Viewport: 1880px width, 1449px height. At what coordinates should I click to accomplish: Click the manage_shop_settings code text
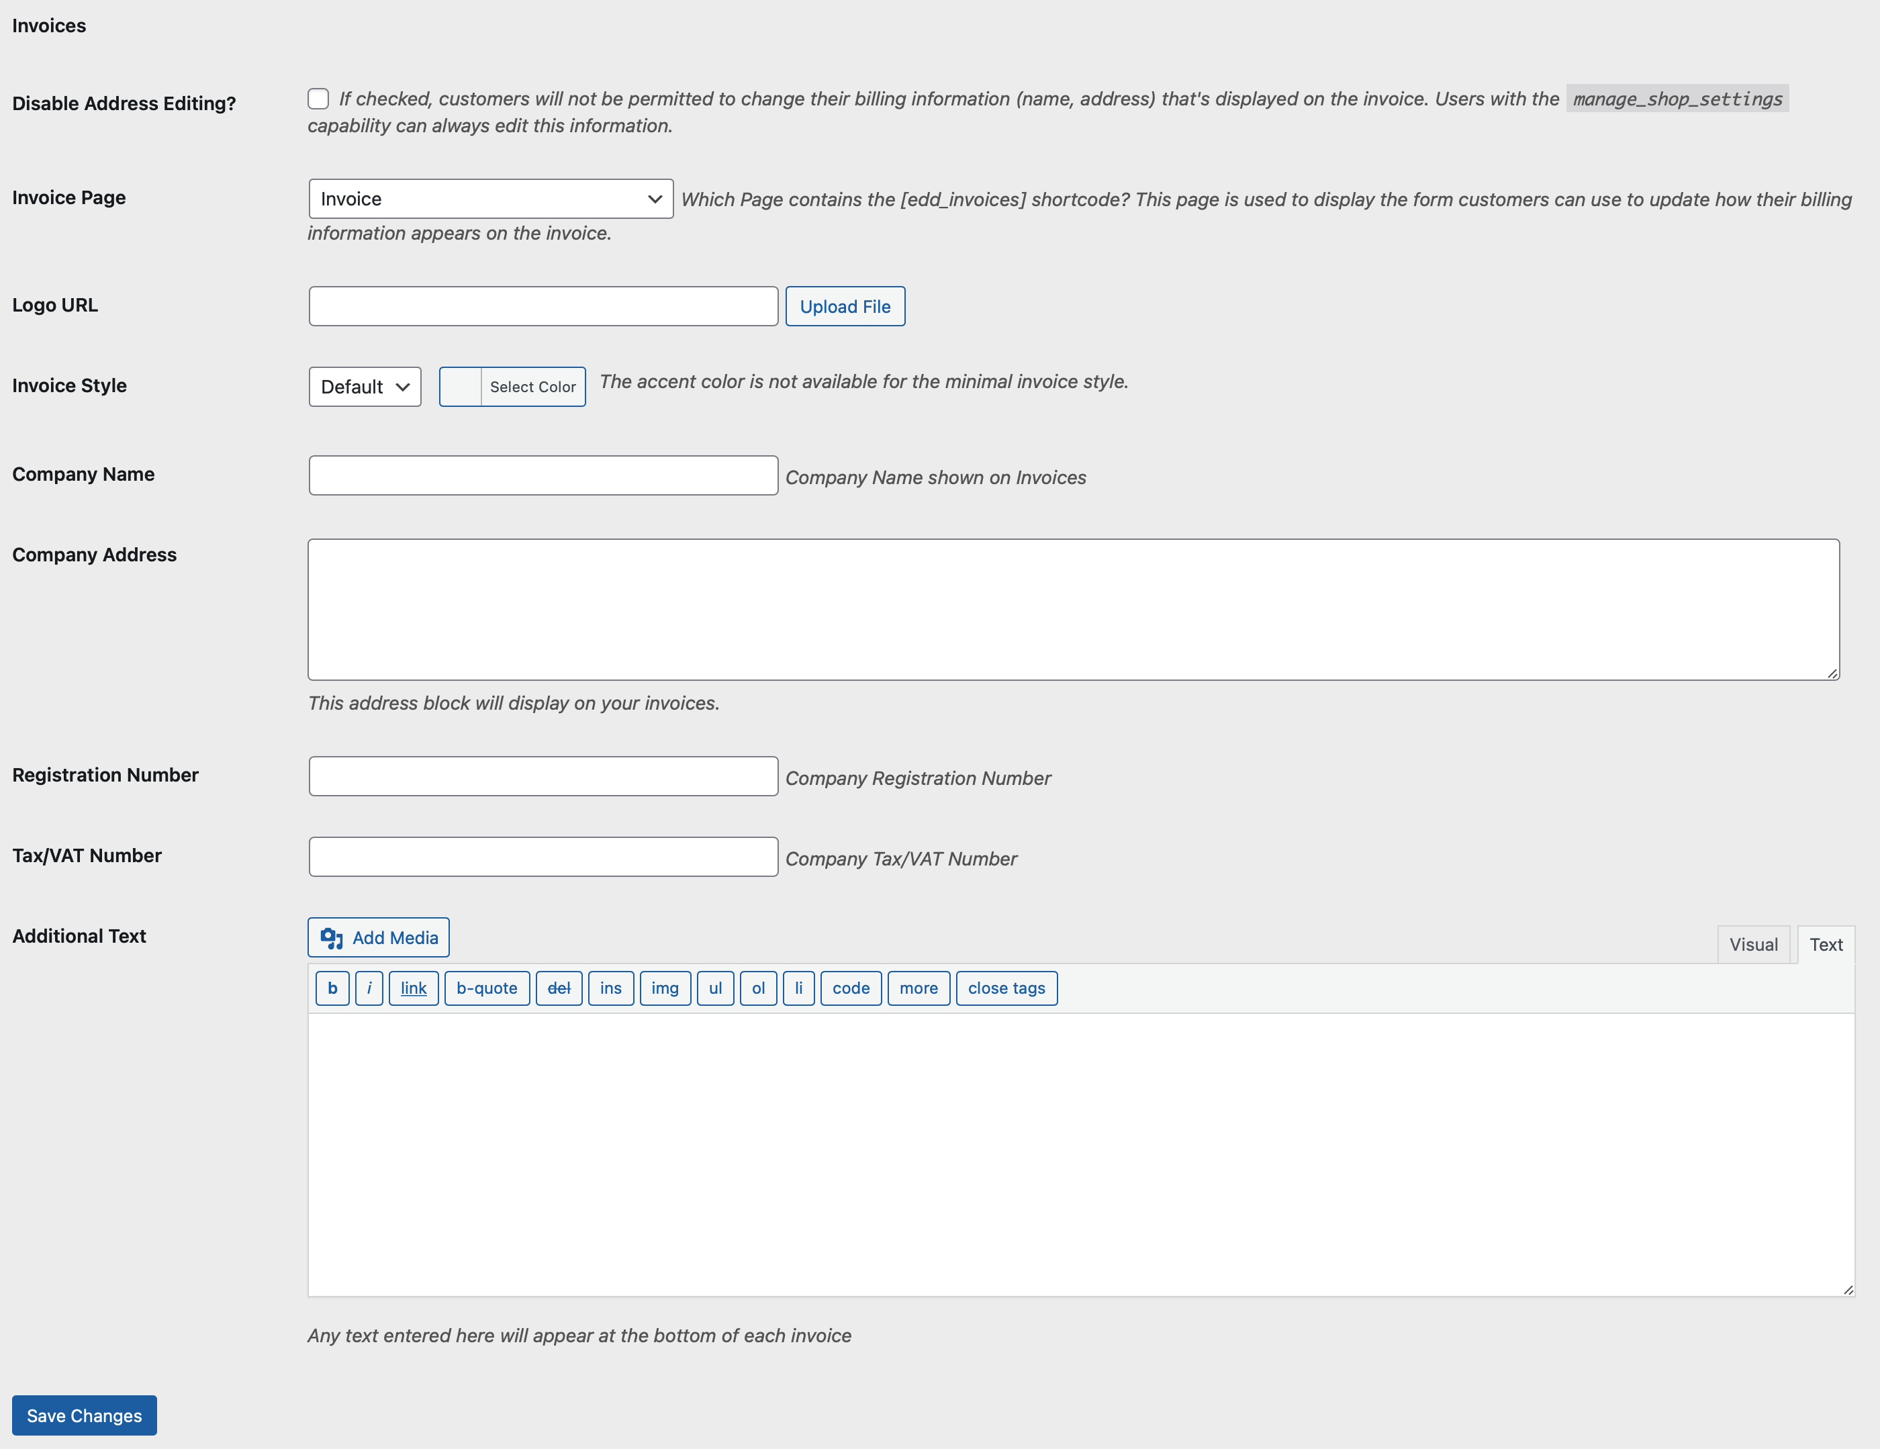[1677, 99]
